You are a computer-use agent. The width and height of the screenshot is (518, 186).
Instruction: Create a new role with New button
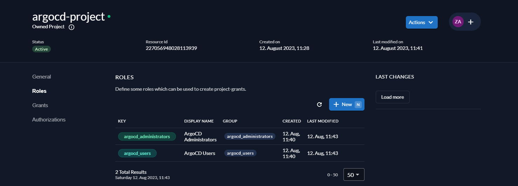346,104
